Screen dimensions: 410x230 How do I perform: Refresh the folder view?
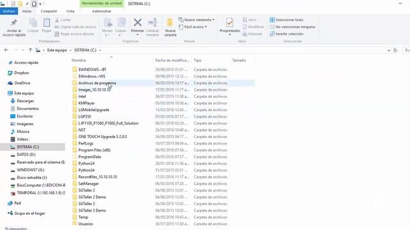click(x=395, y=50)
